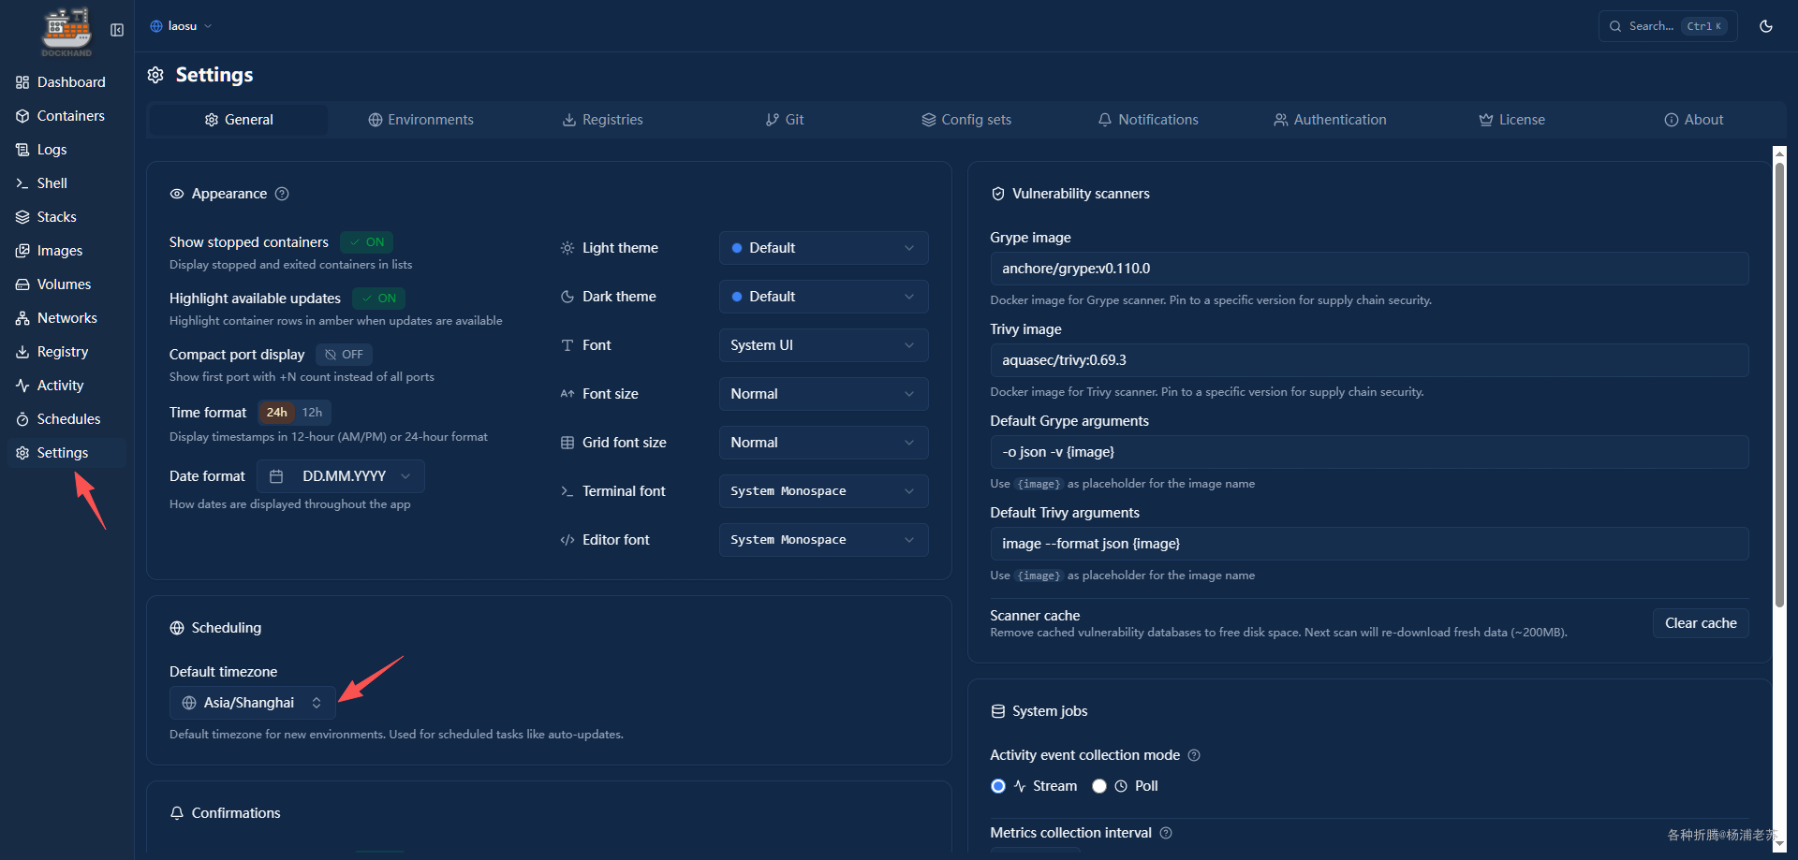Switch to the License tab
This screenshot has width=1798, height=860.
(1511, 120)
